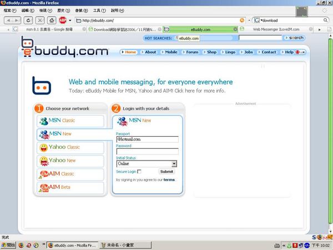Open the Contact navigation item
This screenshot has width=333, height=250.
267,52
